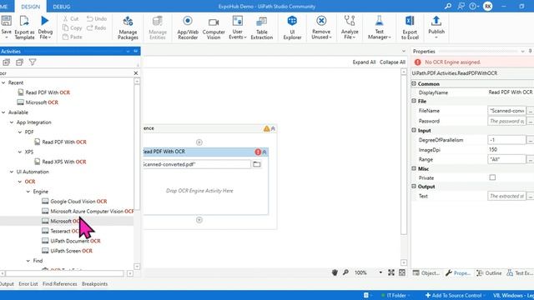Collapse the Input properties section
534x300 pixels.
414,130
